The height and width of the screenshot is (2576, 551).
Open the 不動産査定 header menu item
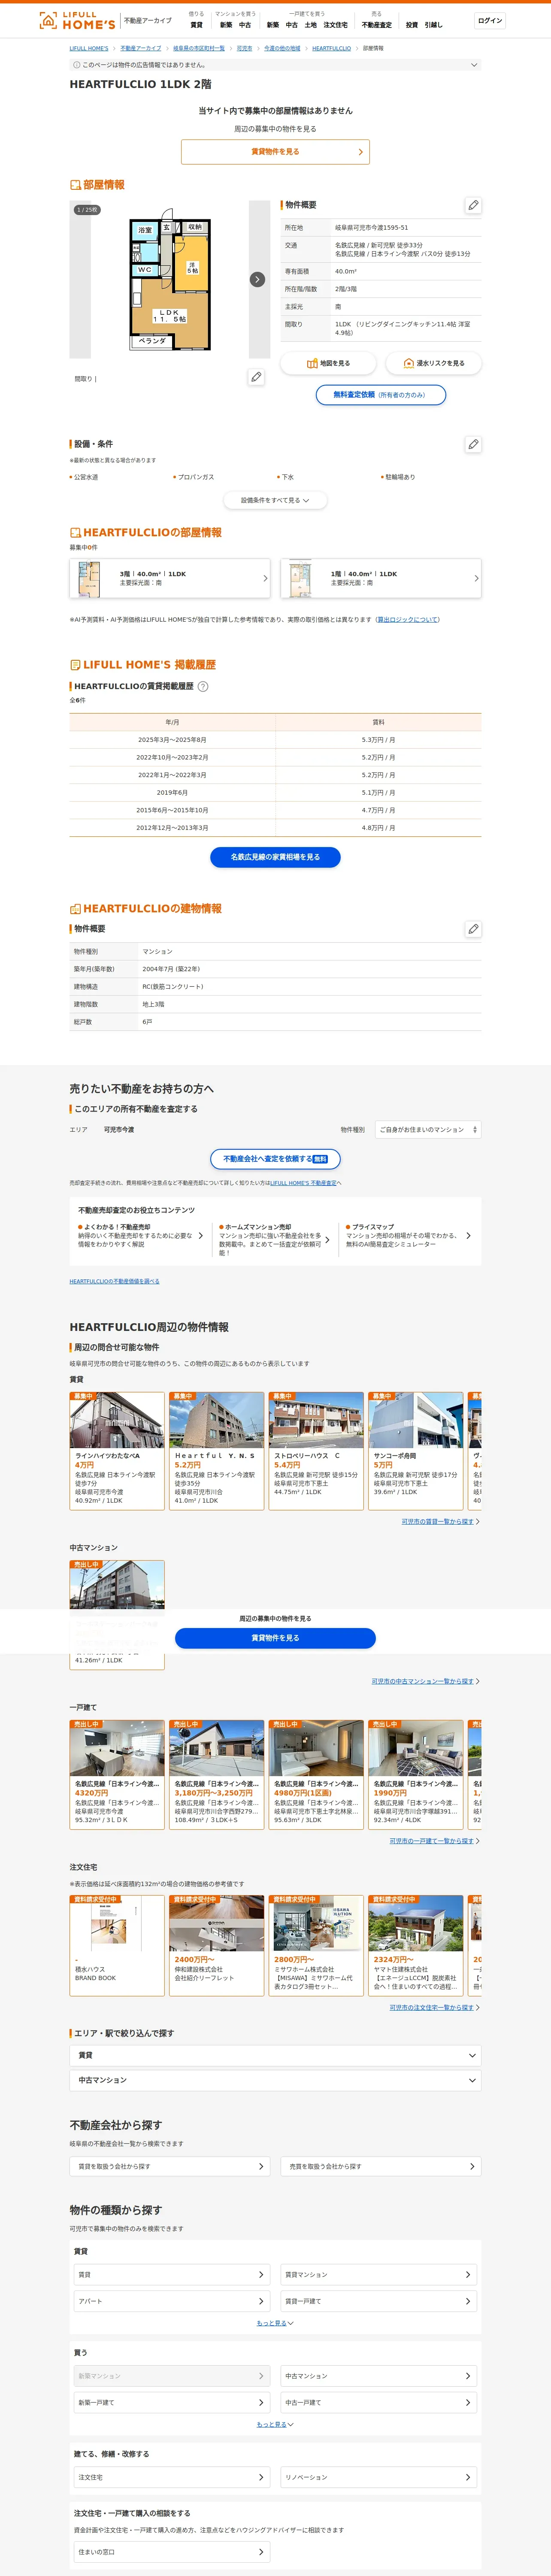click(x=377, y=25)
